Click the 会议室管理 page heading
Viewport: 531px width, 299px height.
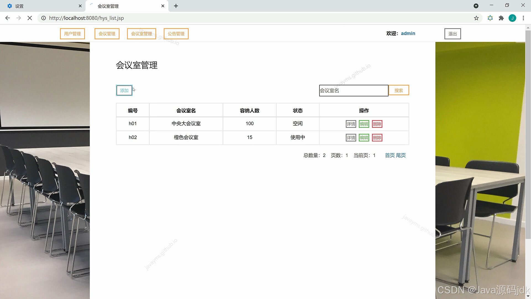[x=137, y=65]
